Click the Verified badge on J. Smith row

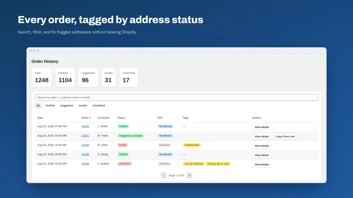coord(123,126)
